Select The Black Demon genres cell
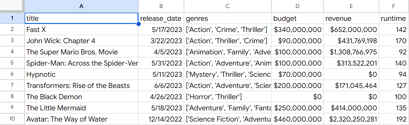Image resolution: width=409 pixels, height=125 pixels. point(227,97)
